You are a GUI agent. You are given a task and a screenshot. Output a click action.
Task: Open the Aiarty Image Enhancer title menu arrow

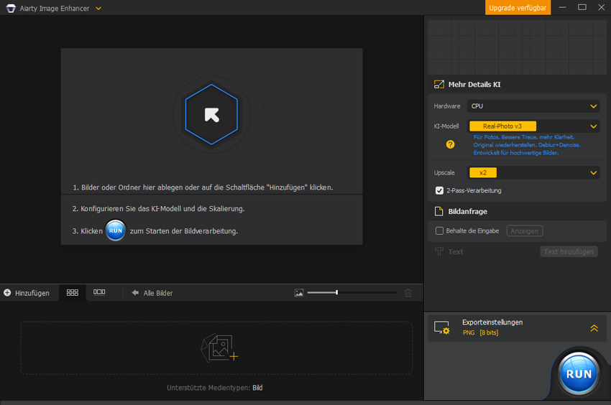coord(98,8)
